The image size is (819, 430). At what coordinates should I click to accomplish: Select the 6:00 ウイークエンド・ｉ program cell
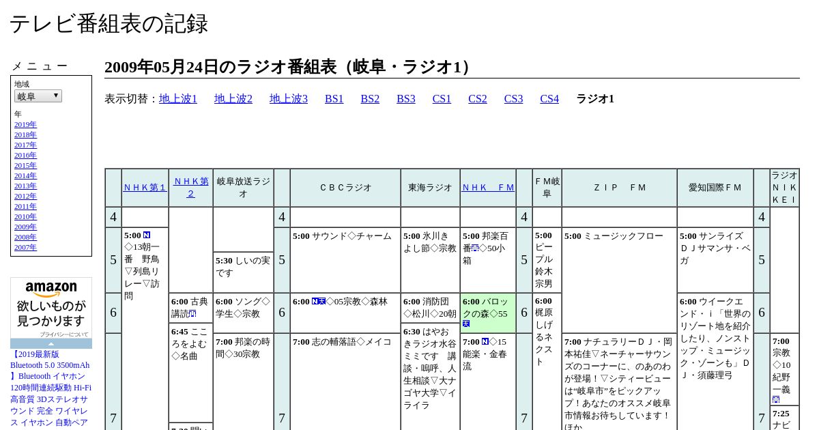pyautogui.click(x=715, y=362)
